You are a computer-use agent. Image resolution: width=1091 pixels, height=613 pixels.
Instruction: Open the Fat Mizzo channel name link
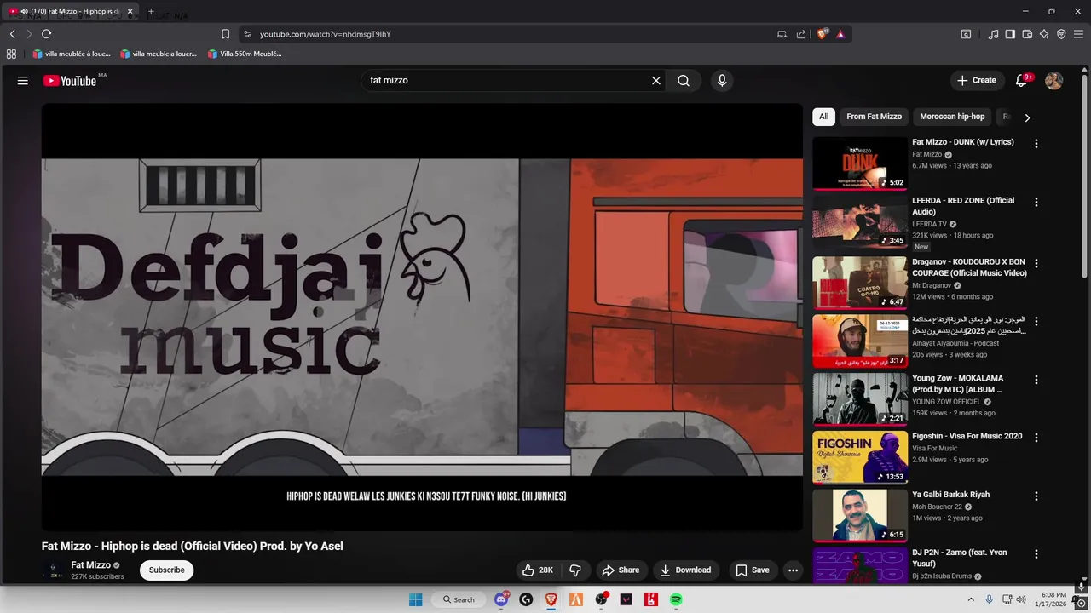[x=90, y=565]
